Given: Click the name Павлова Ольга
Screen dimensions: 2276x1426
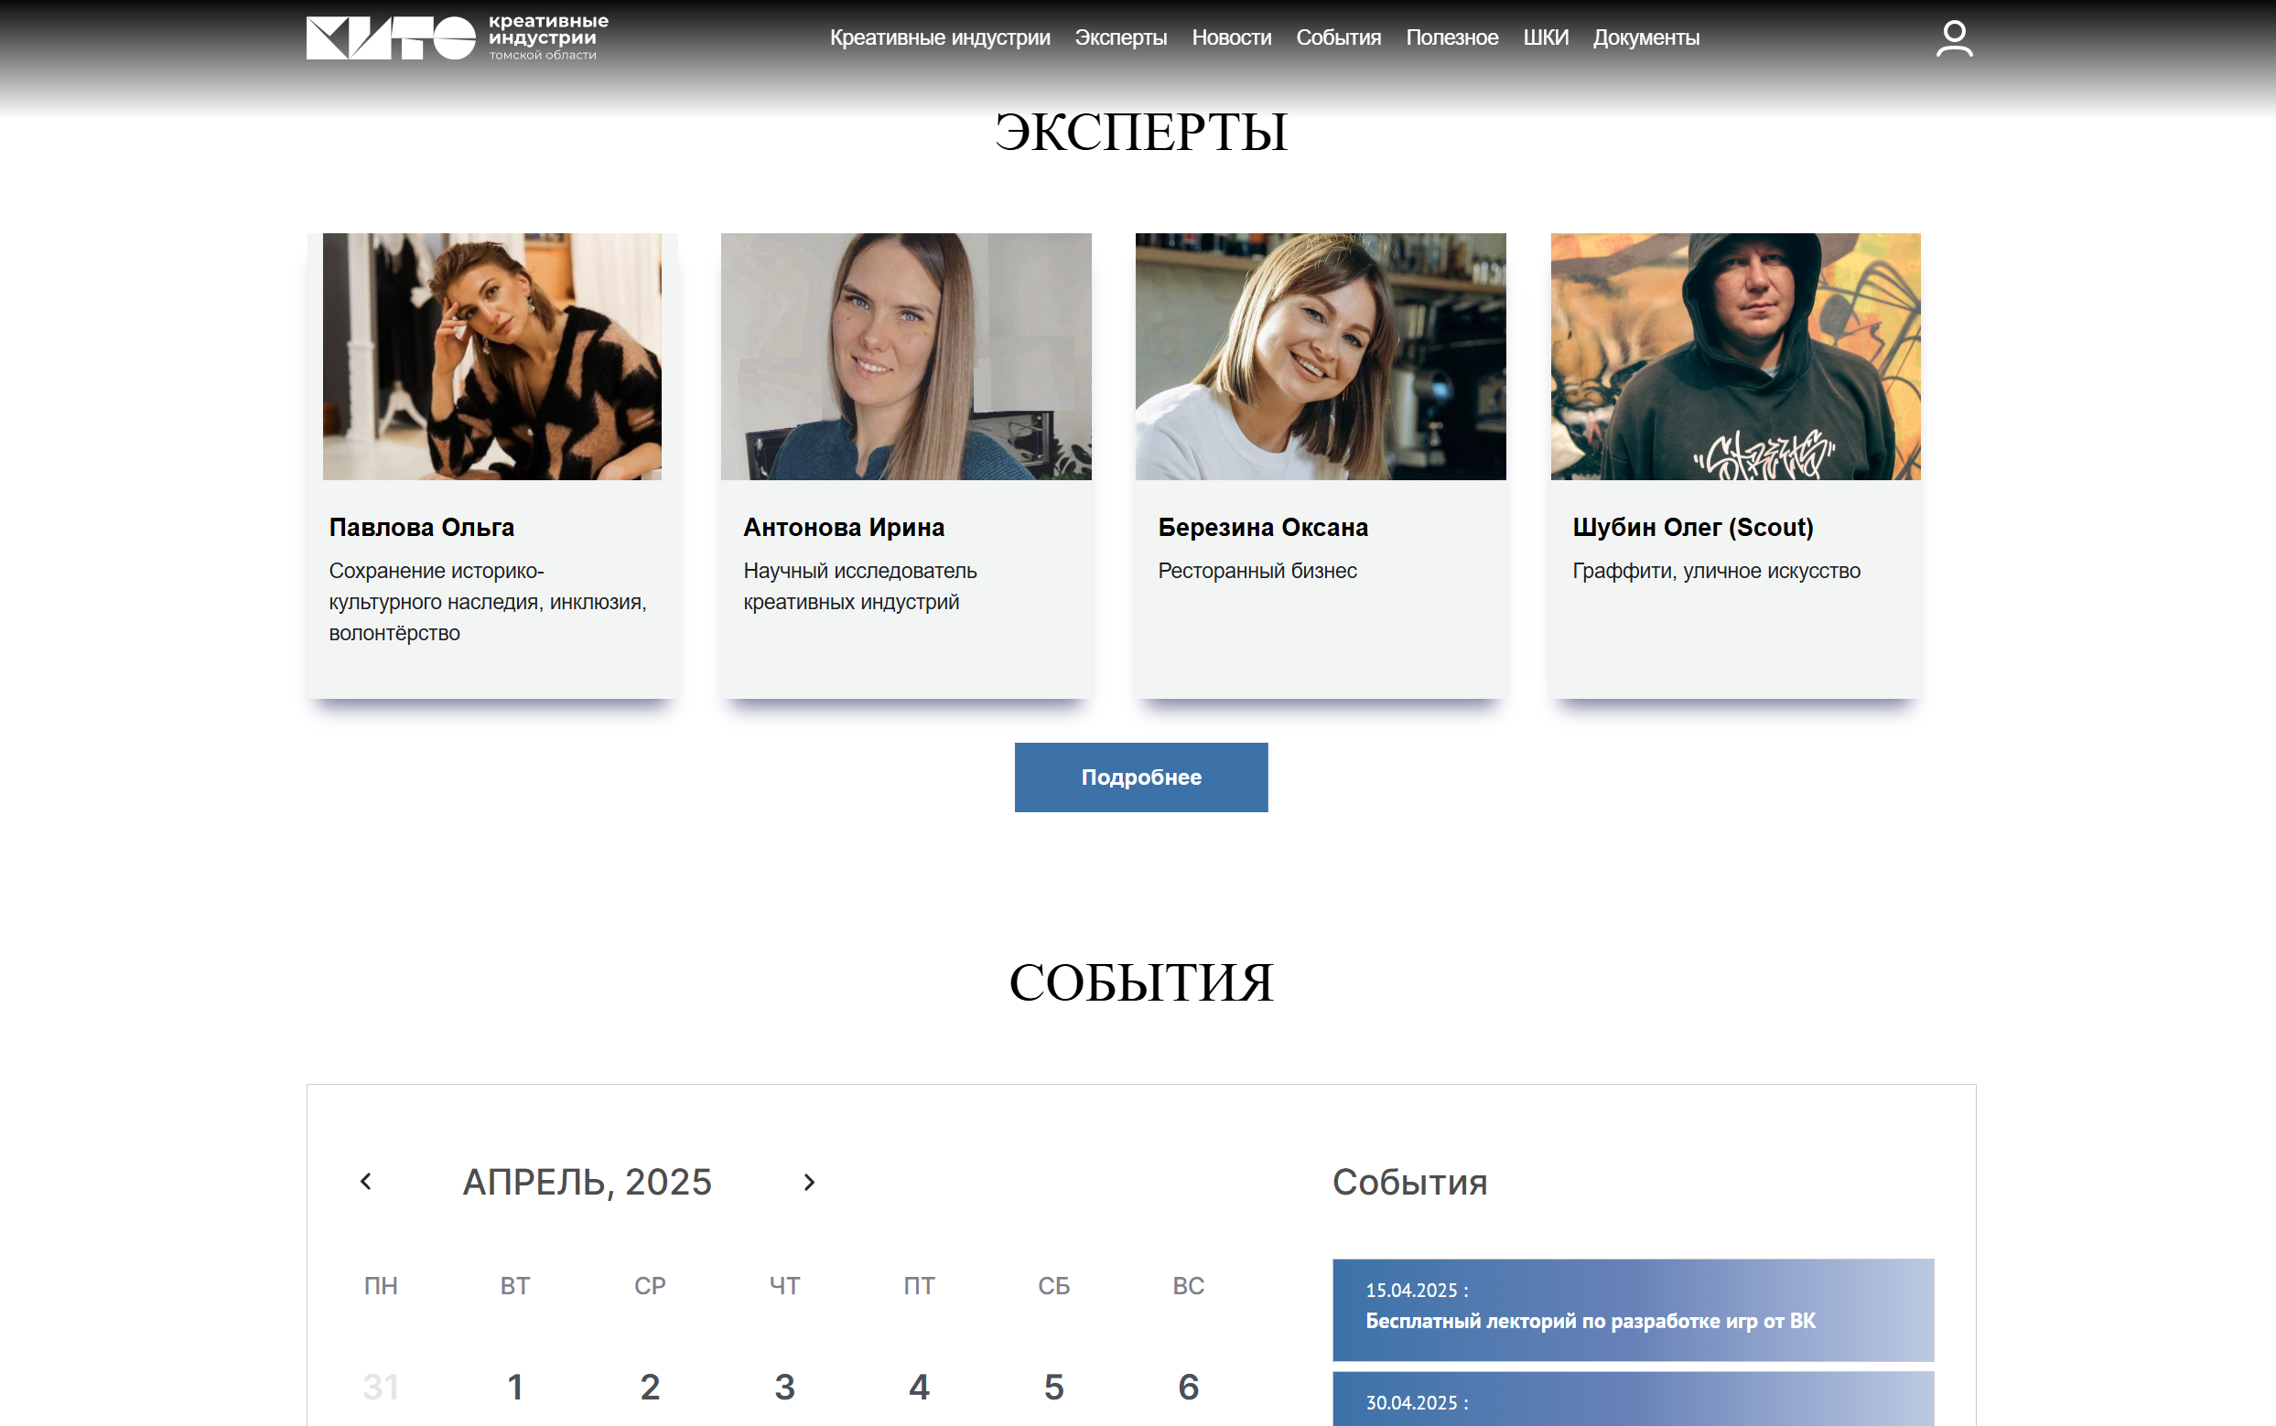Looking at the screenshot, I should (422, 527).
